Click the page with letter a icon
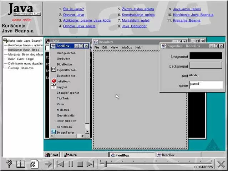 point(34,164)
